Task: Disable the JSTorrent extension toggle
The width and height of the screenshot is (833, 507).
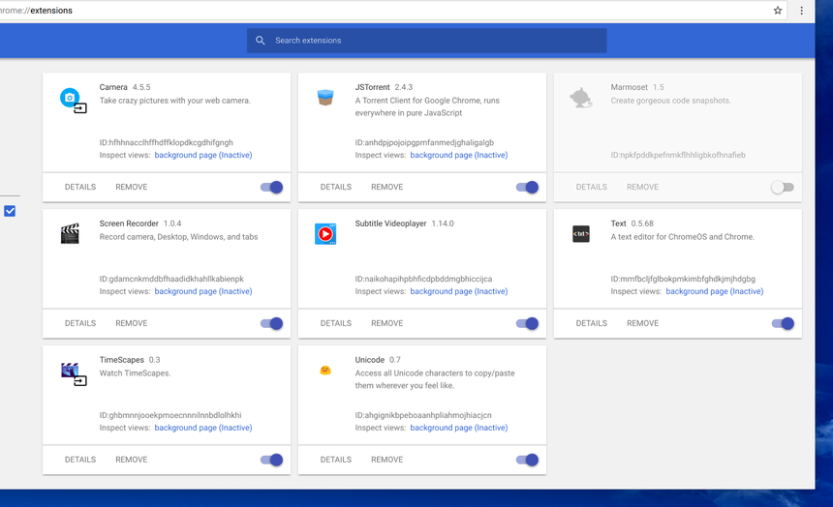Action: (527, 187)
